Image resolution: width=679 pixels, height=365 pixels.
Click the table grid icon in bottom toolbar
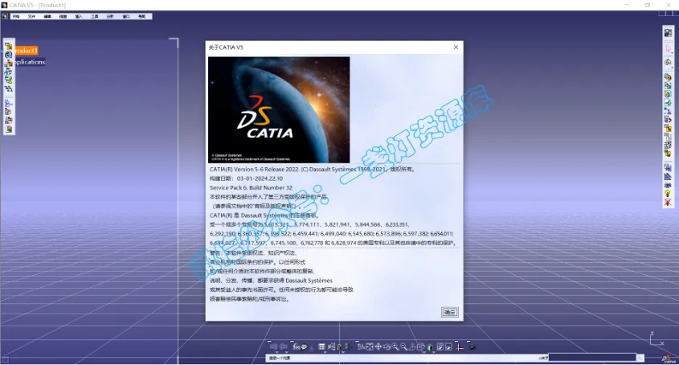click(x=321, y=347)
